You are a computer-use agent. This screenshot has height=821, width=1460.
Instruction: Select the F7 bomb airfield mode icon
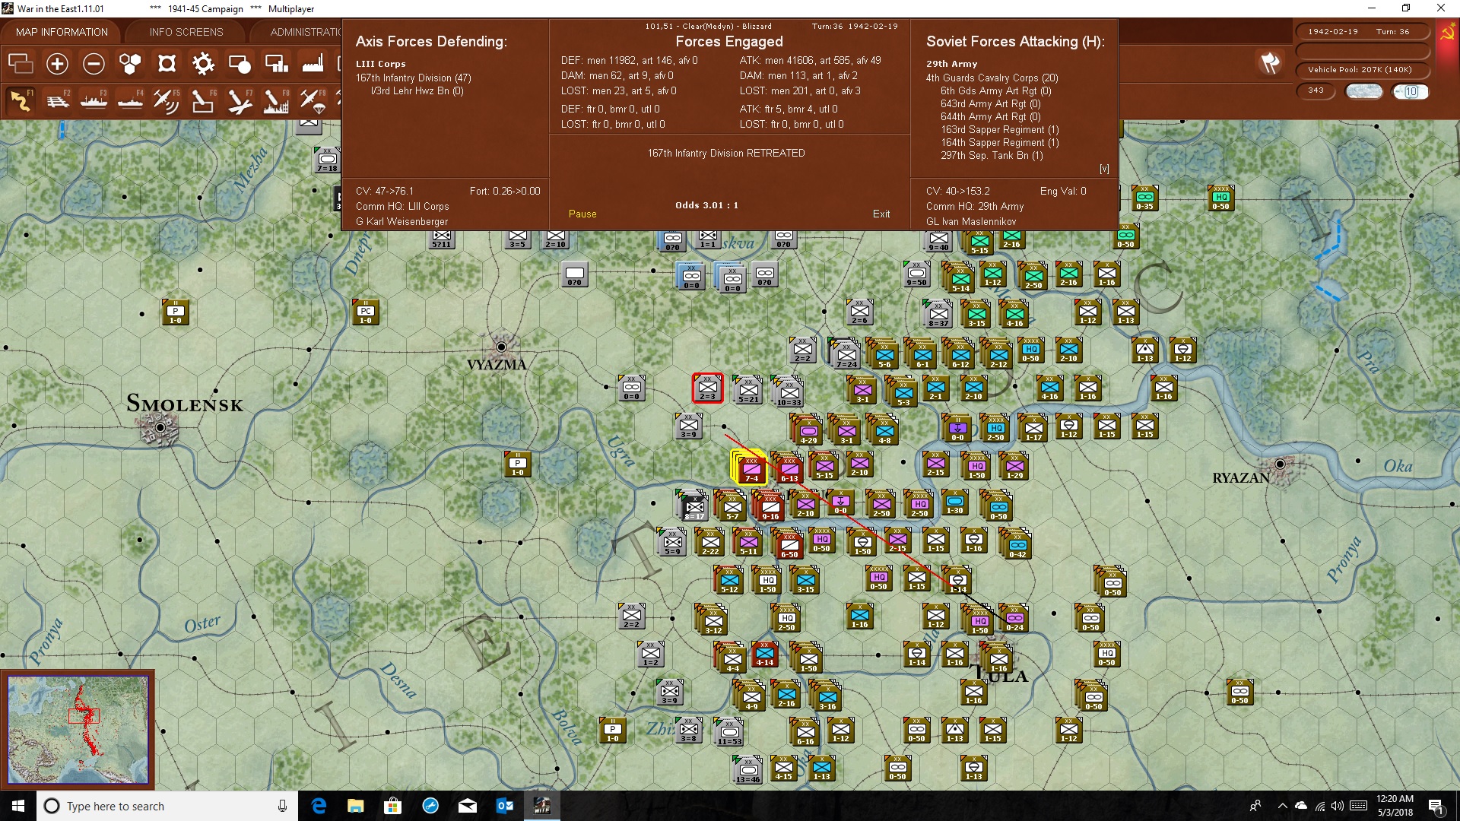click(240, 100)
